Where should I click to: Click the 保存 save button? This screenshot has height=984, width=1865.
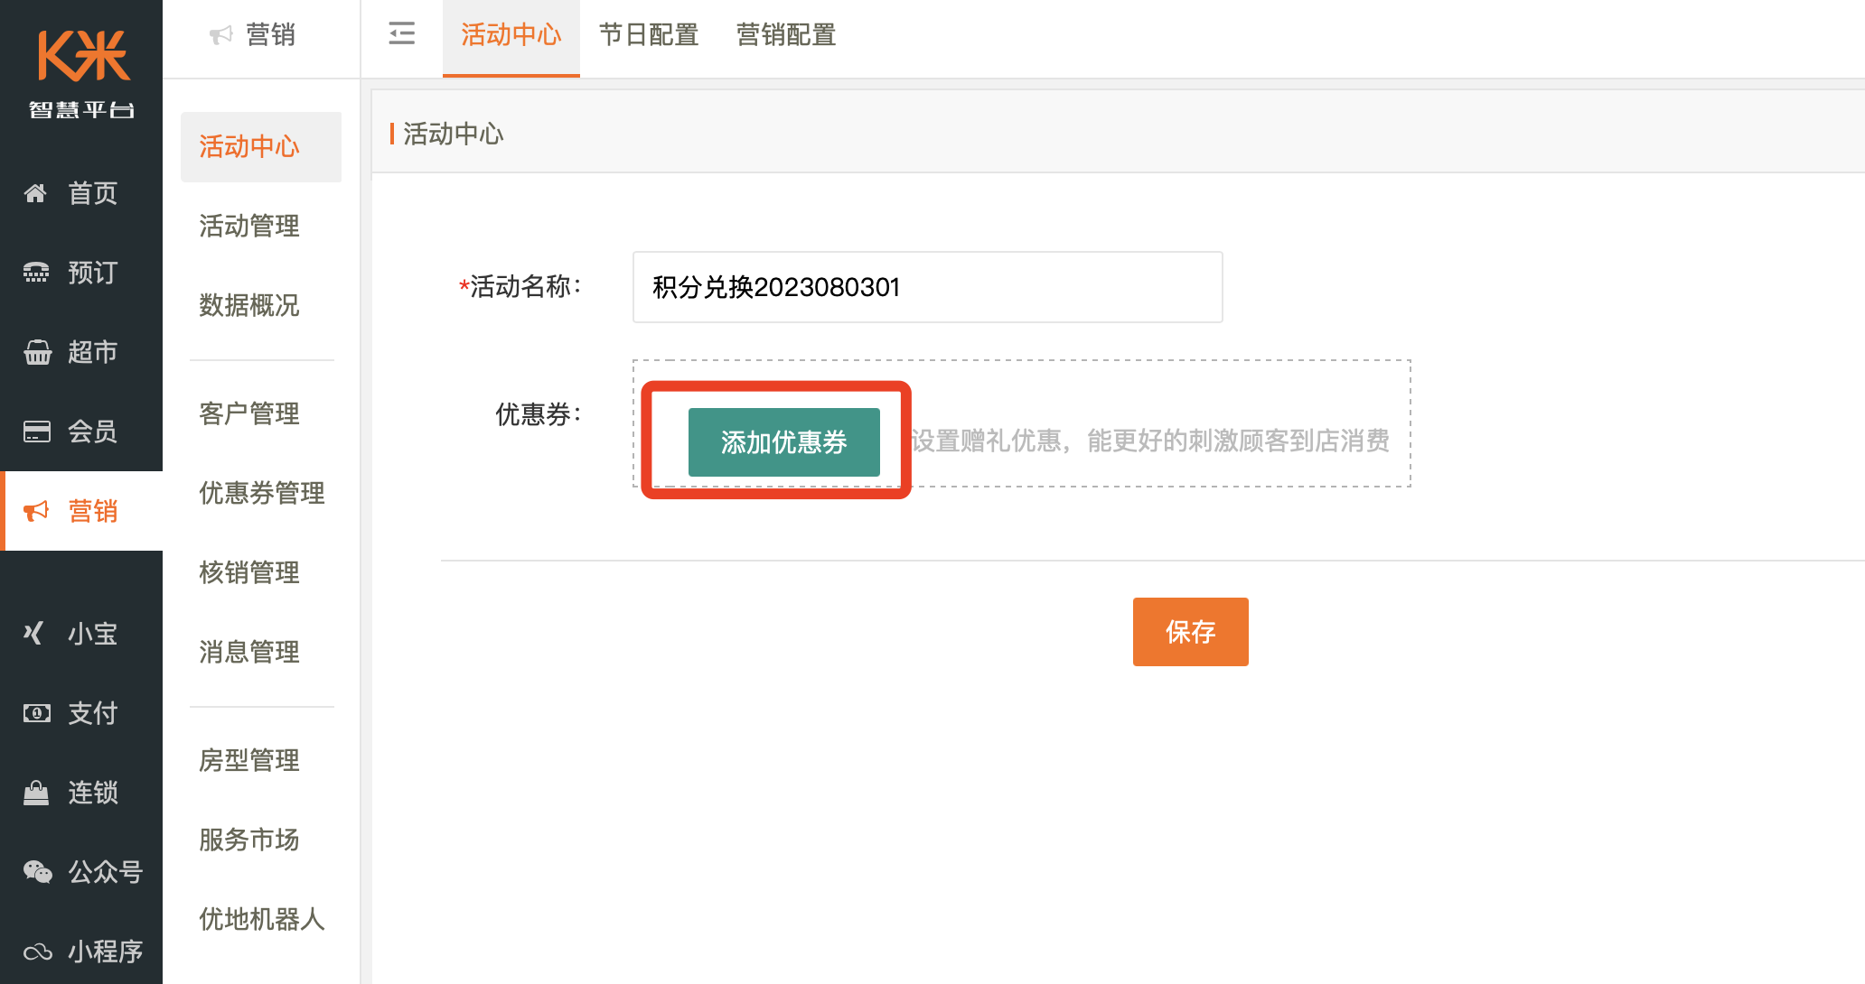click(1189, 631)
